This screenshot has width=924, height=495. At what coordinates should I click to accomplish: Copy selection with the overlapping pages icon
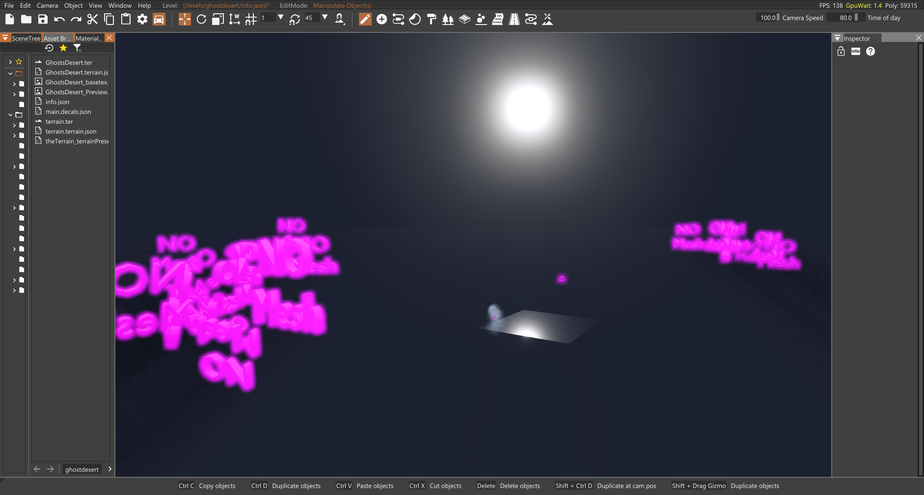point(109,19)
